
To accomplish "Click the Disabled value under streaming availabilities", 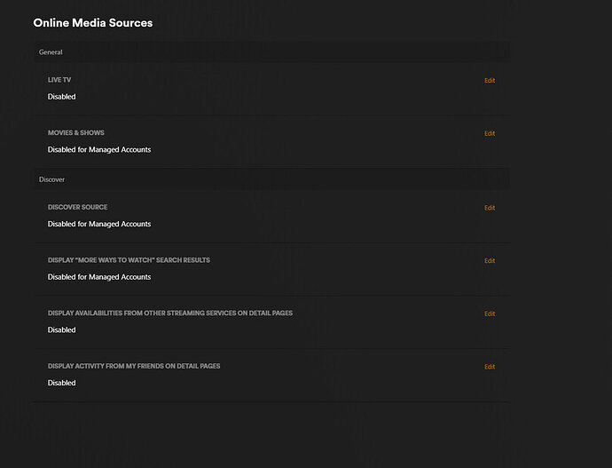I will tap(62, 330).
